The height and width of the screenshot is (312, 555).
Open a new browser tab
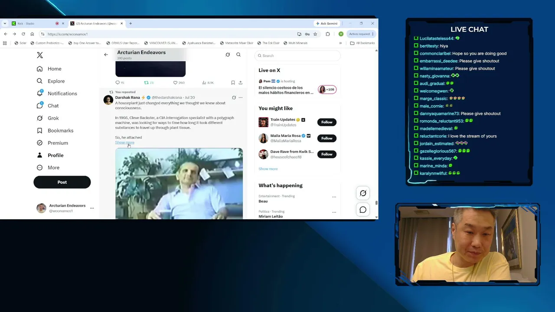point(131,23)
